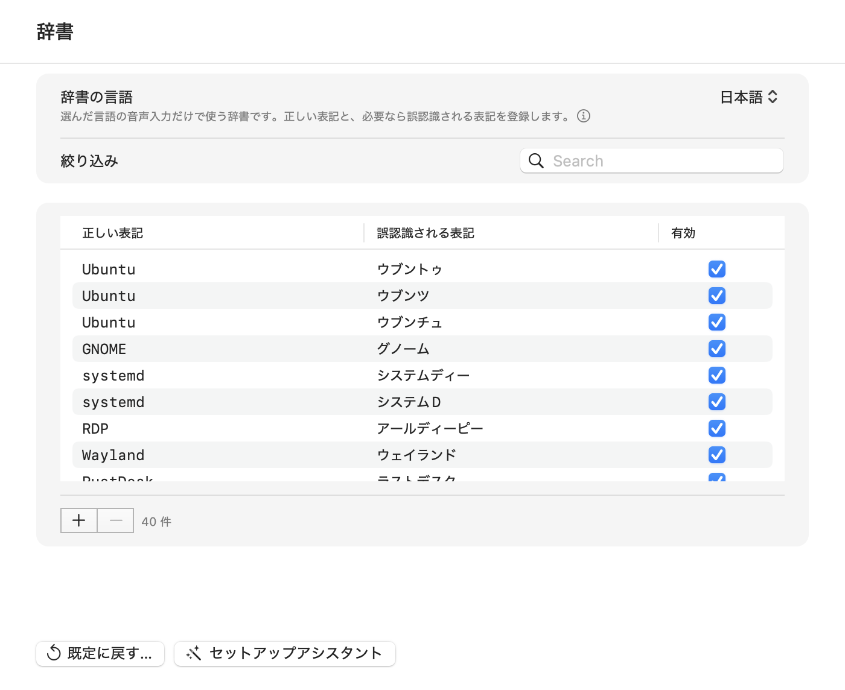Focus the Search filter field
This screenshot has width=845, height=690.
pyautogui.click(x=652, y=160)
